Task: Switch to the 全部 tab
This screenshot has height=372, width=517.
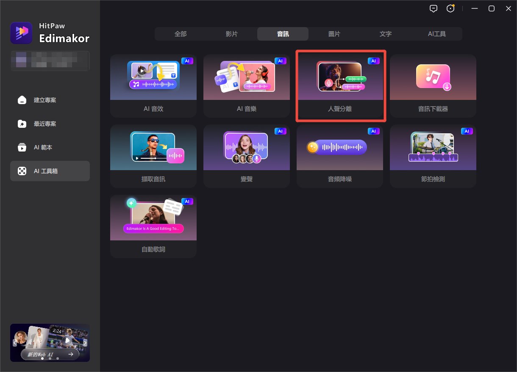Action: pyautogui.click(x=181, y=34)
